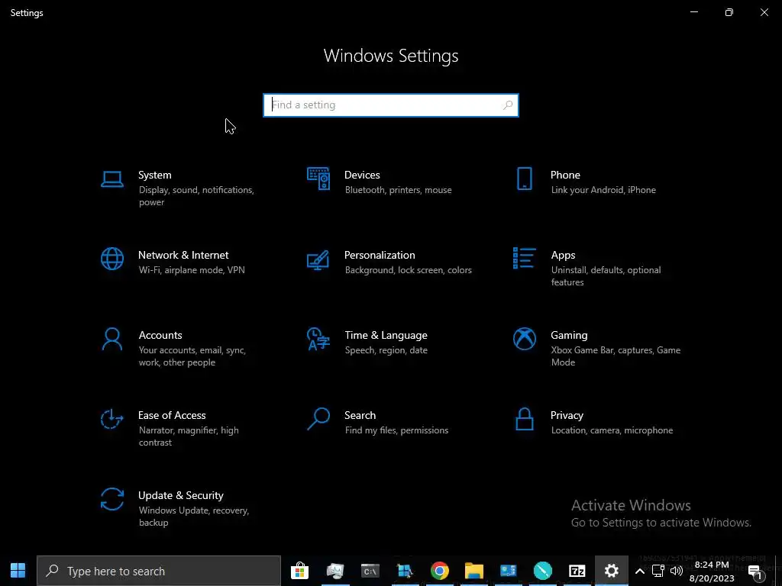Open the volume speaker tray icon

[677, 571]
